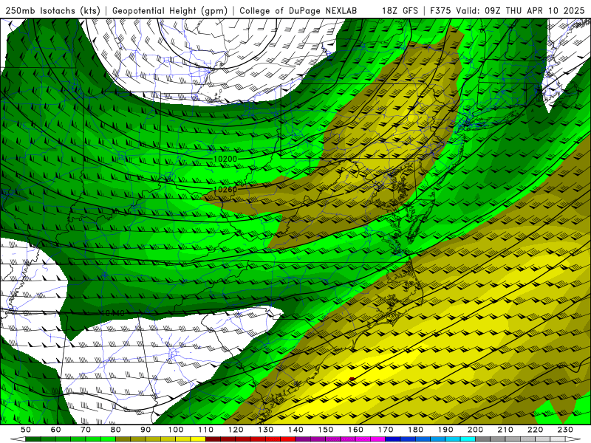Click the 210 value on the color scale
The image size is (591, 443).
point(505,430)
